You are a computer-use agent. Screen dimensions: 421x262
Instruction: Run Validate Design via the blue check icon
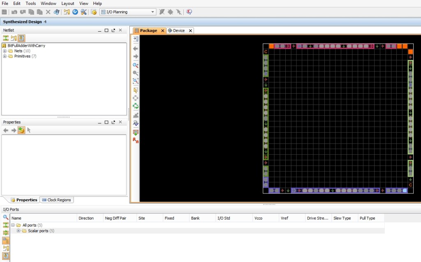(x=75, y=12)
